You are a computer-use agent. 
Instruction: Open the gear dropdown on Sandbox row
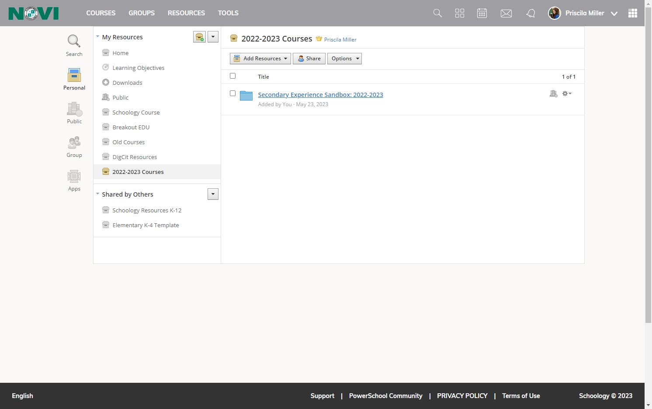[x=567, y=94]
